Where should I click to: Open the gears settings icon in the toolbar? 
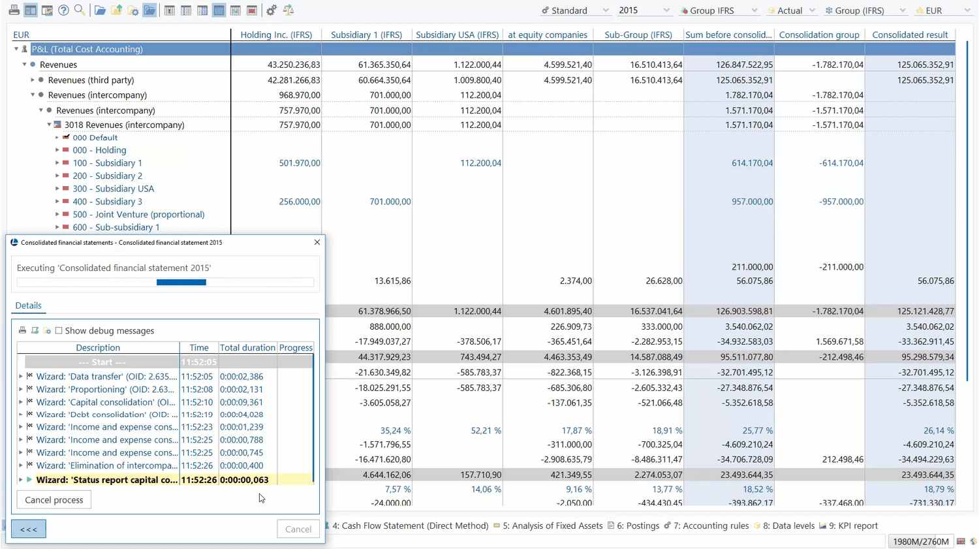click(272, 10)
